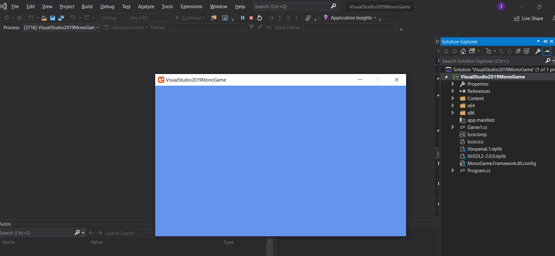Open the Extensions menu
555x256 pixels.
tap(191, 7)
